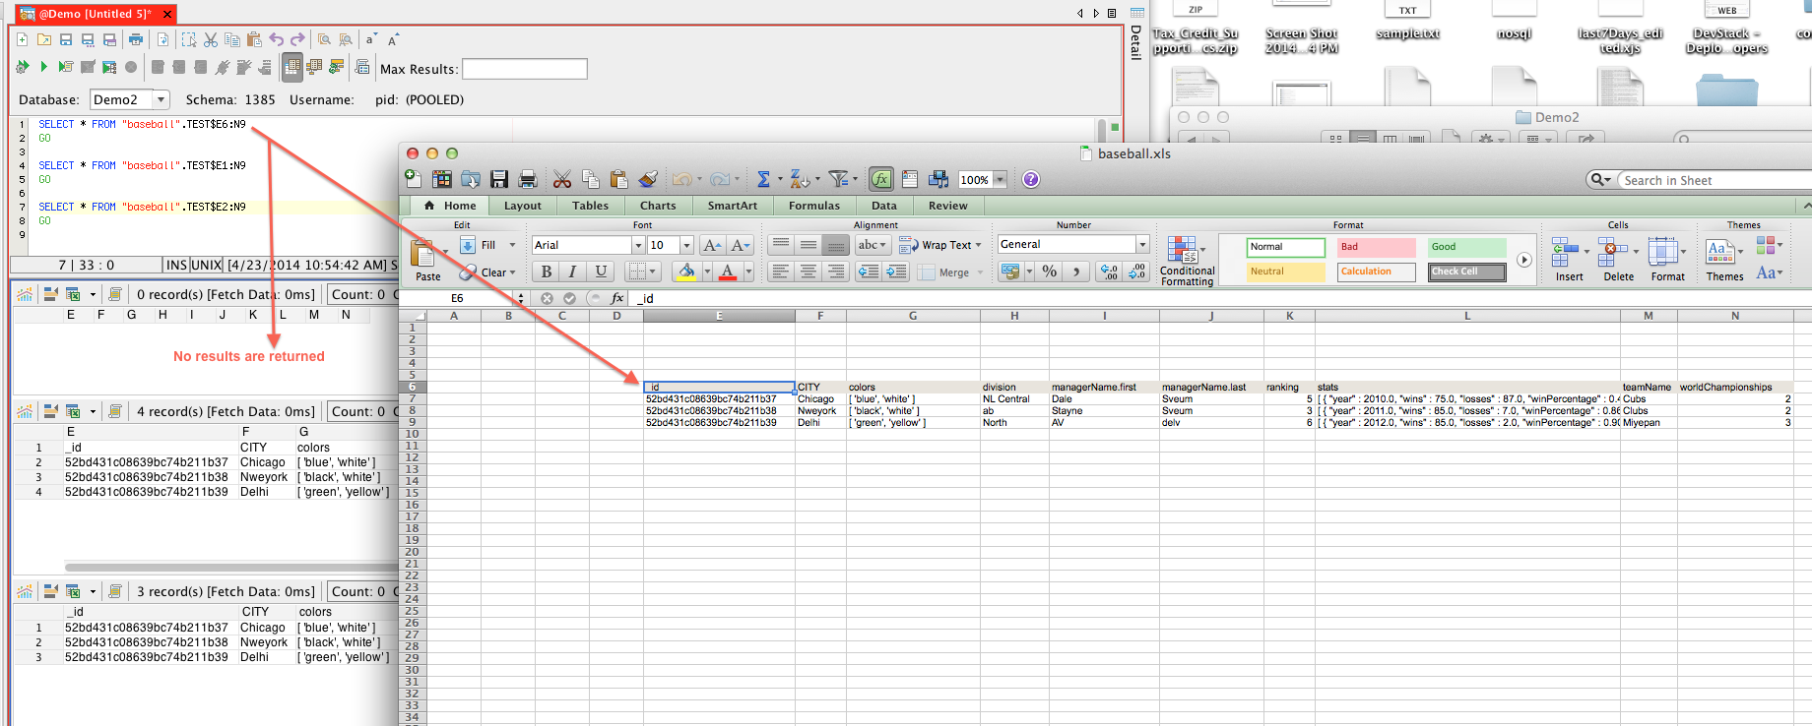
Task: Select the Bad cell style swatch
Action: coord(1376,247)
